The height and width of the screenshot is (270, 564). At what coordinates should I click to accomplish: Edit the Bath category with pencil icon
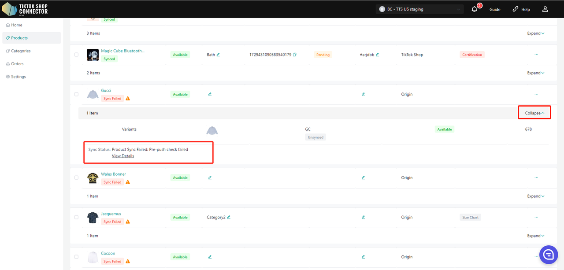(x=218, y=55)
